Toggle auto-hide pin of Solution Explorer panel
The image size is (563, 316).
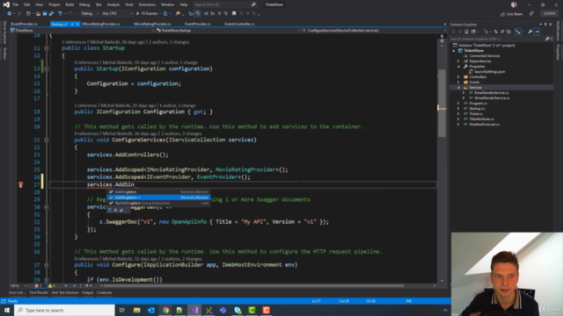point(545,25)
